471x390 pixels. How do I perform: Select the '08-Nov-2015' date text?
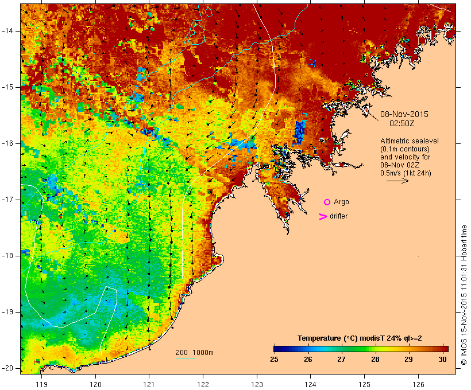pos(404,114)
